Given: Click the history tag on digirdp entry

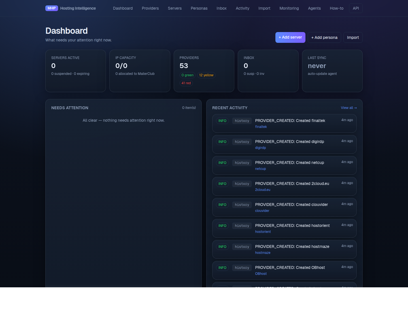Looking at the screenshot, I should click(x=242, y=142).
